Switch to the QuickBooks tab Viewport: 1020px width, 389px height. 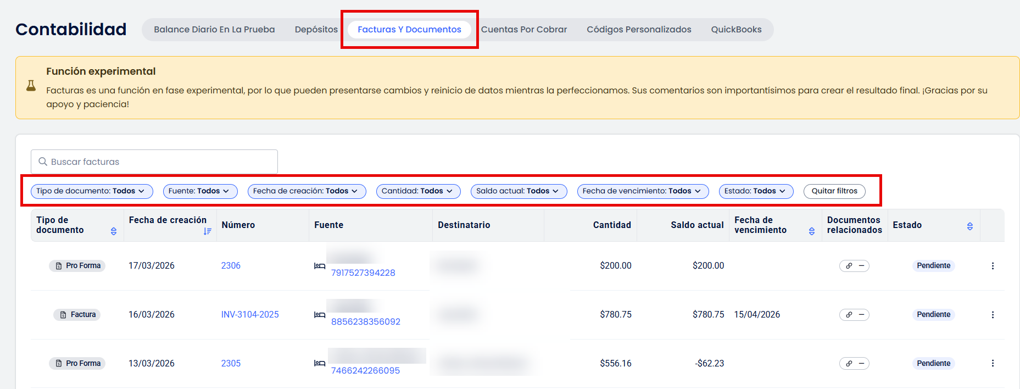click(x=736, y=30)
